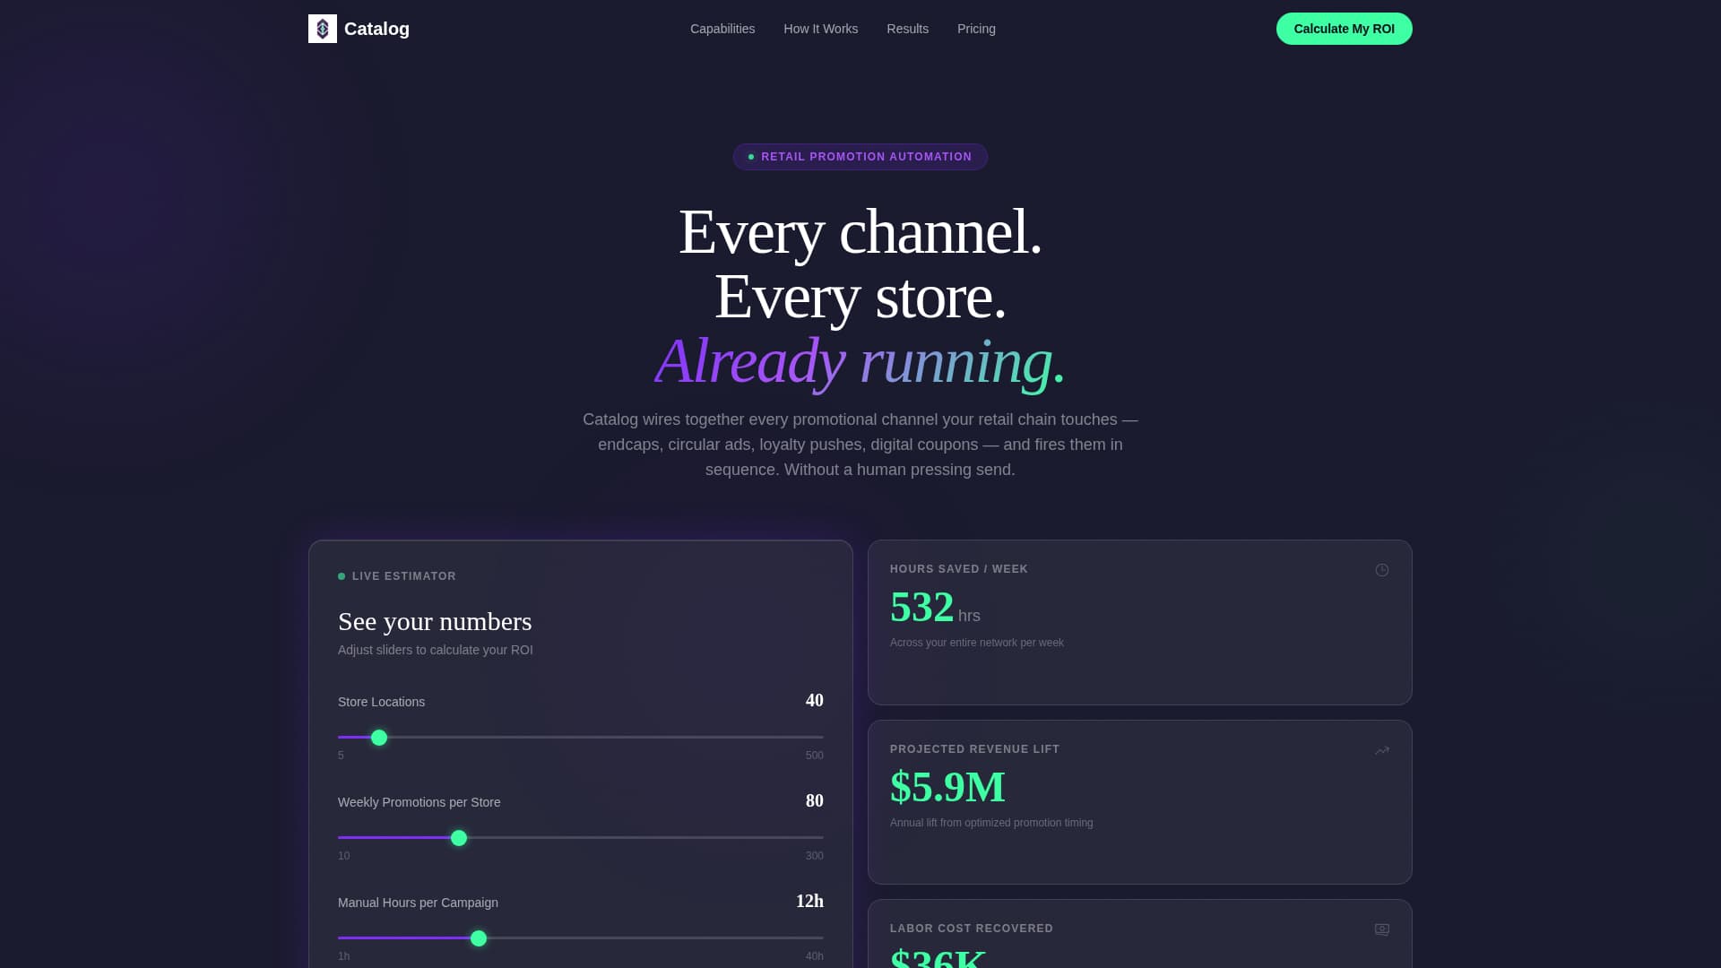Open the Capabilities navigation item
The image size is (1721, 968).
(x=722, y=29)
